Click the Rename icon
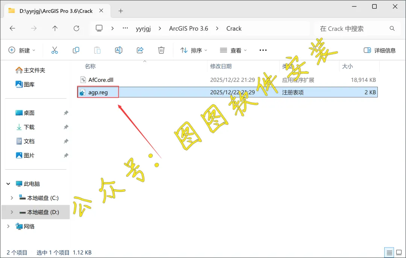This screenshot has height=258, width=406. click(118, 50)
